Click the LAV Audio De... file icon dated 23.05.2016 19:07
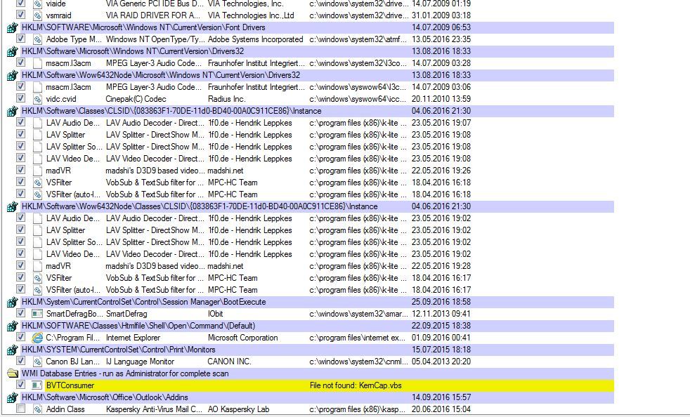This screenshot has width=690, height=417. pyautogui.click(x=37, y=123)
